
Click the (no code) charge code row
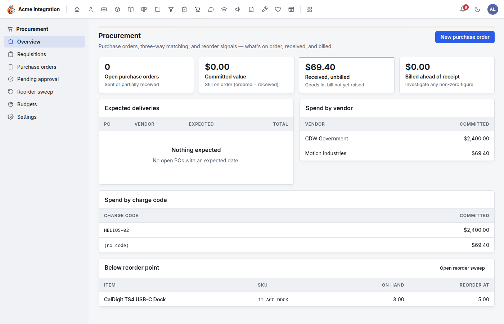(x=297, y=245)
